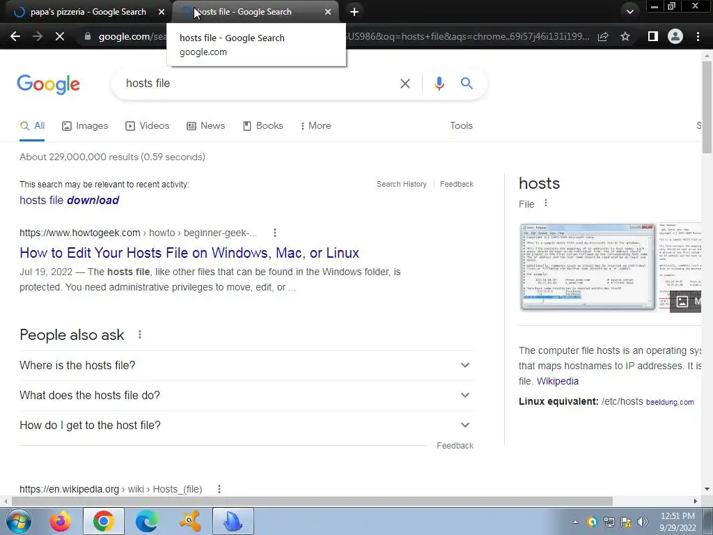Start voice search with microphone

coord(439,84)
